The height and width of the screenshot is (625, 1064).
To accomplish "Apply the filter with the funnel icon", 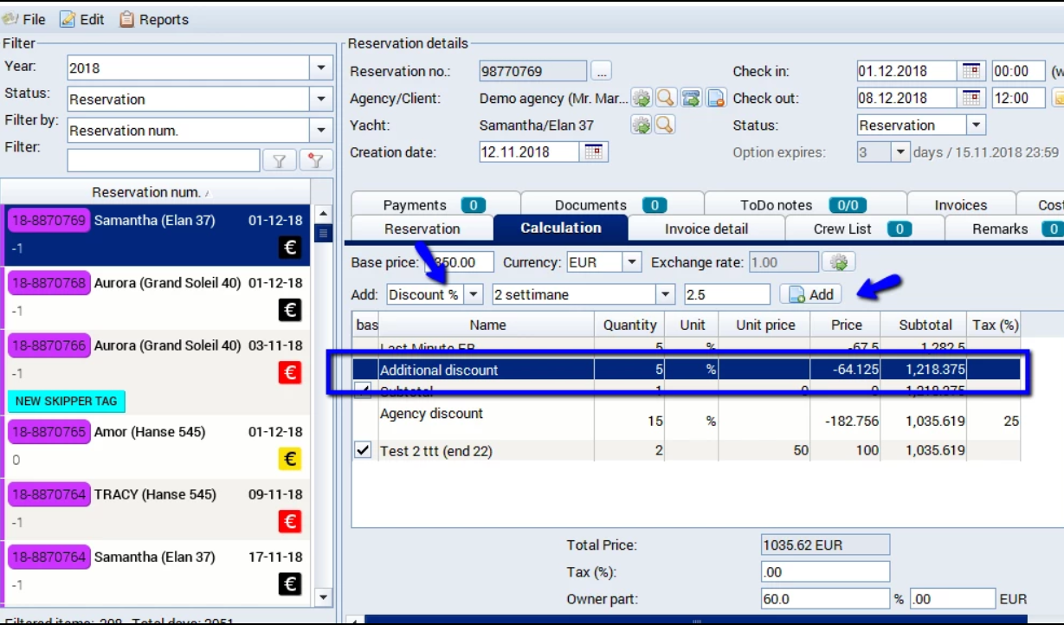I will [x=280, y=160].
